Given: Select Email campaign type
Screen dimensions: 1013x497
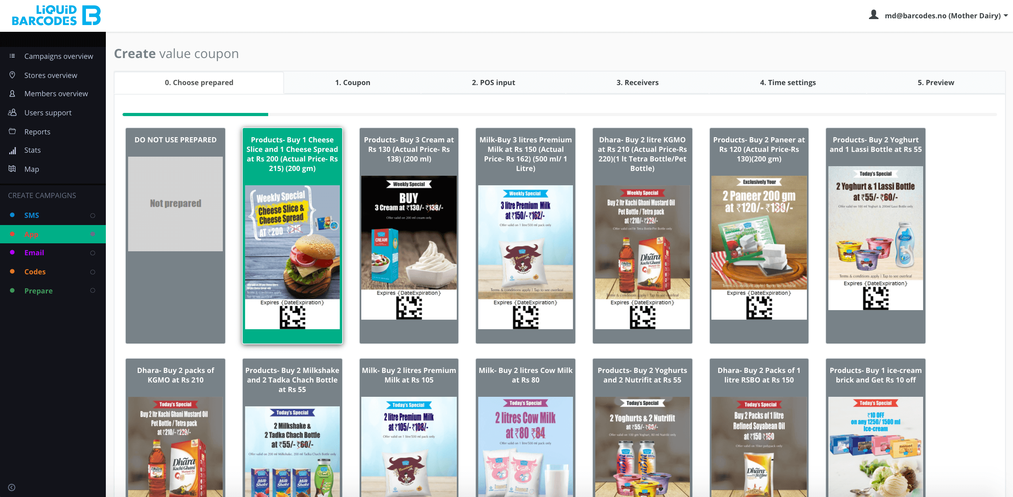Looking at the screenshot, I should click(34, 252).
